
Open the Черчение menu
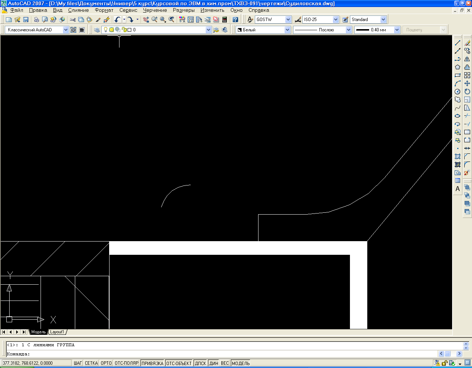click(155, 10)
